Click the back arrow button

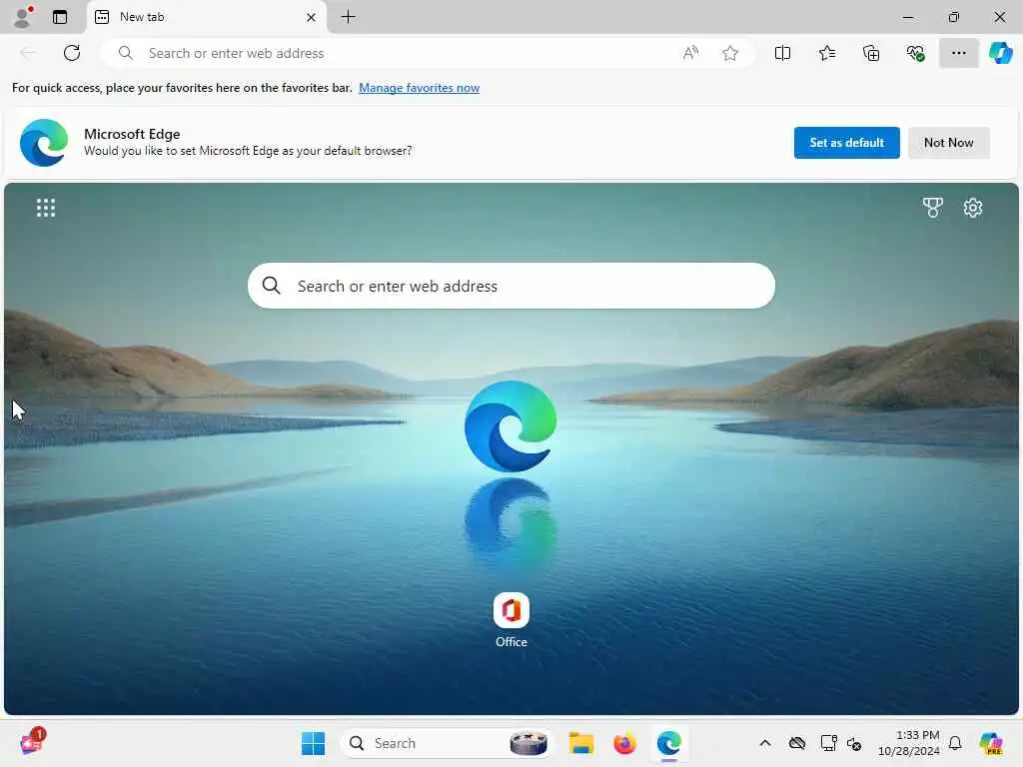(28, 53)
